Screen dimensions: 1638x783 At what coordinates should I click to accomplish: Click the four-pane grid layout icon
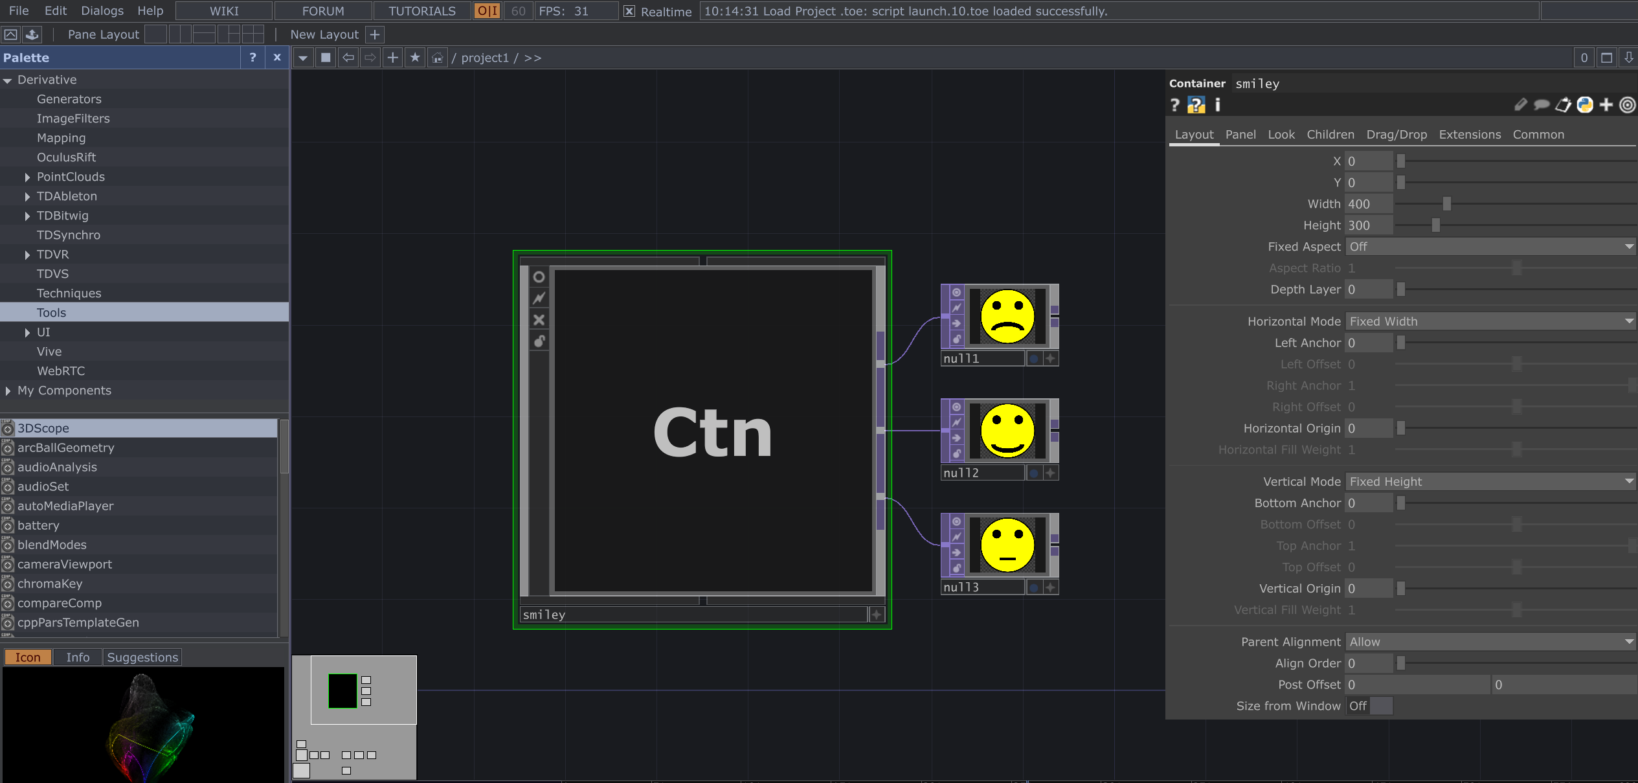click(252, 34)
